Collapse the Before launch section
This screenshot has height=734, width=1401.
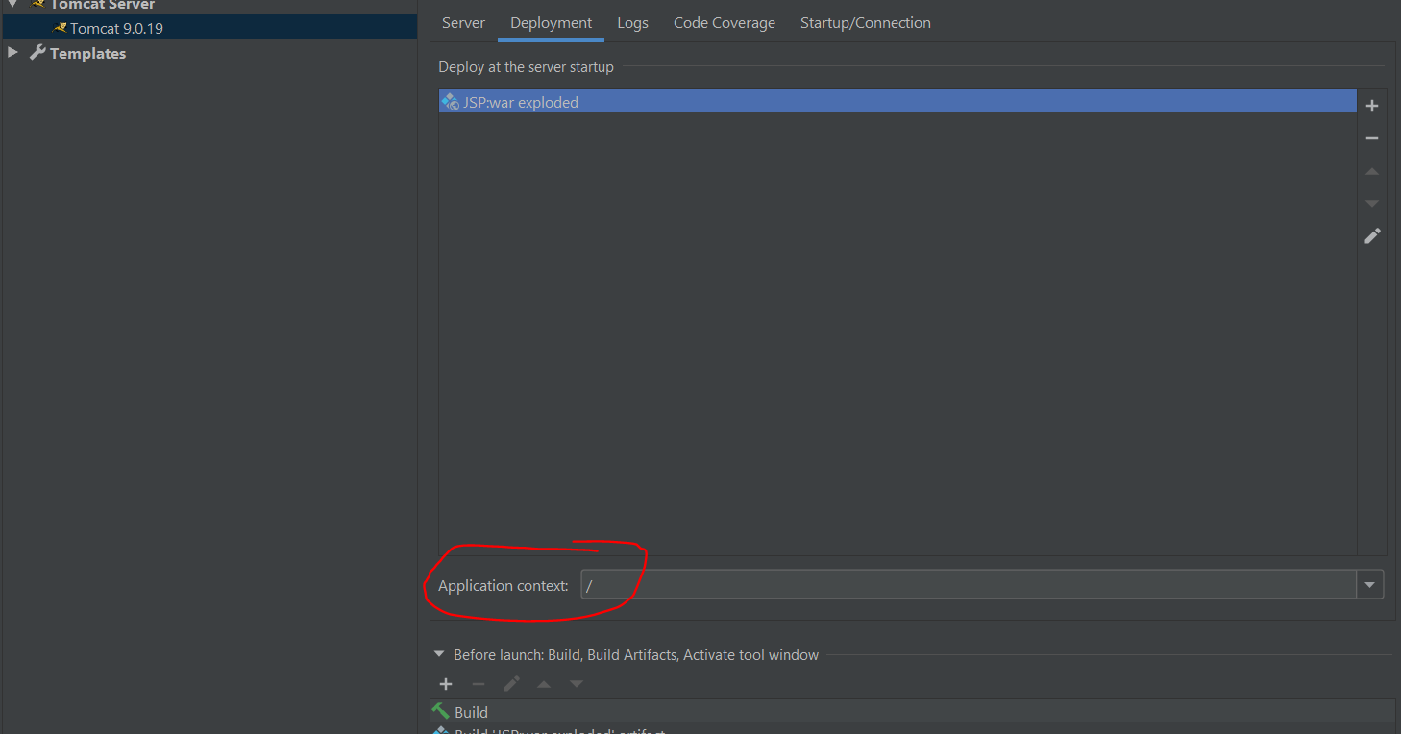440,655
